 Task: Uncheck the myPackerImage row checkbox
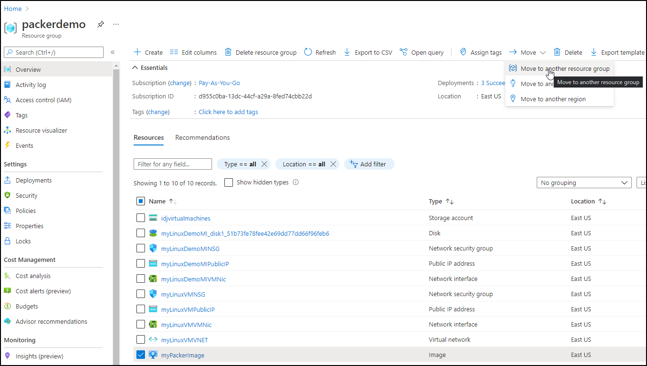point(141,355)
